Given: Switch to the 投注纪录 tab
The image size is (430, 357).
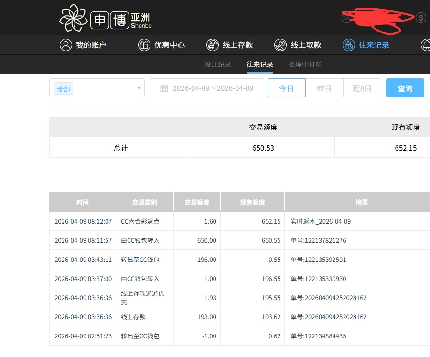Looking at the screenshot, I should [x=217, y=65].
